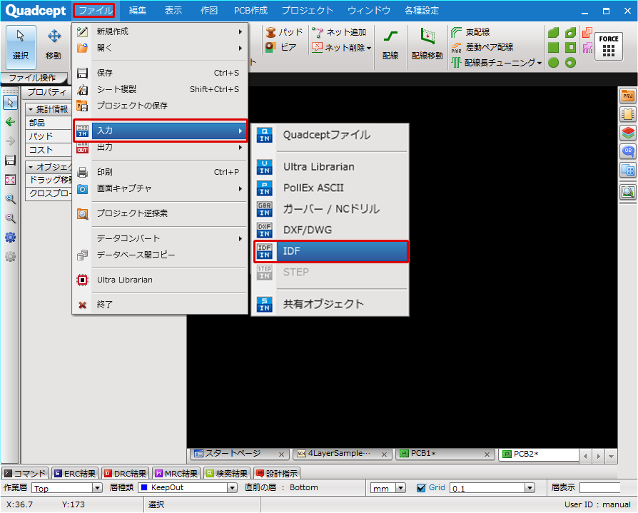
Task: Click the プロパティ panel header
Action: [x=47, y=92]
